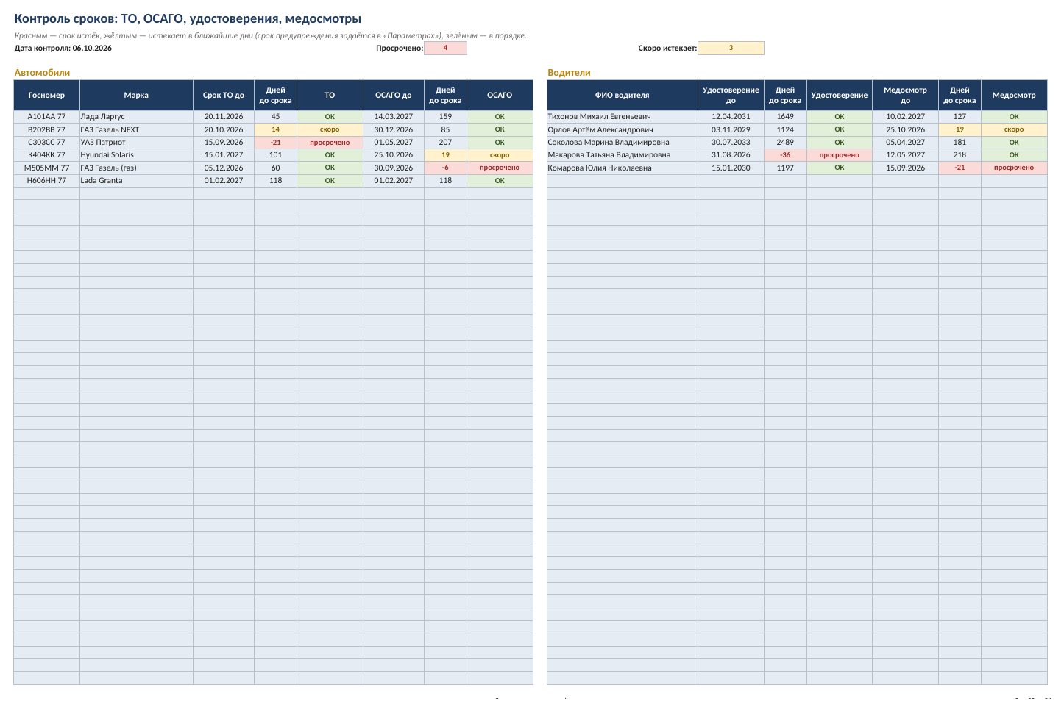Click the days value "-36" for Макарова

pyautogui.click(x=785, y=155)
